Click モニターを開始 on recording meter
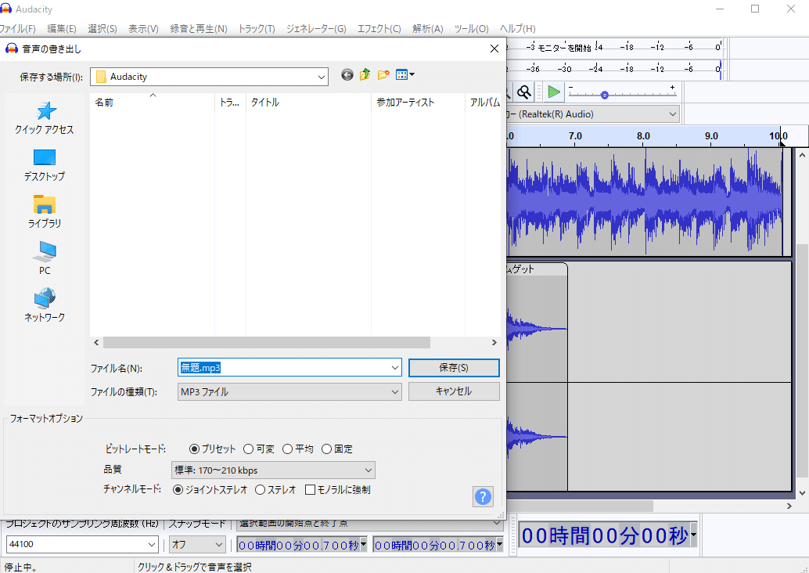The image size is (809, 573). [x=564, y=48]
